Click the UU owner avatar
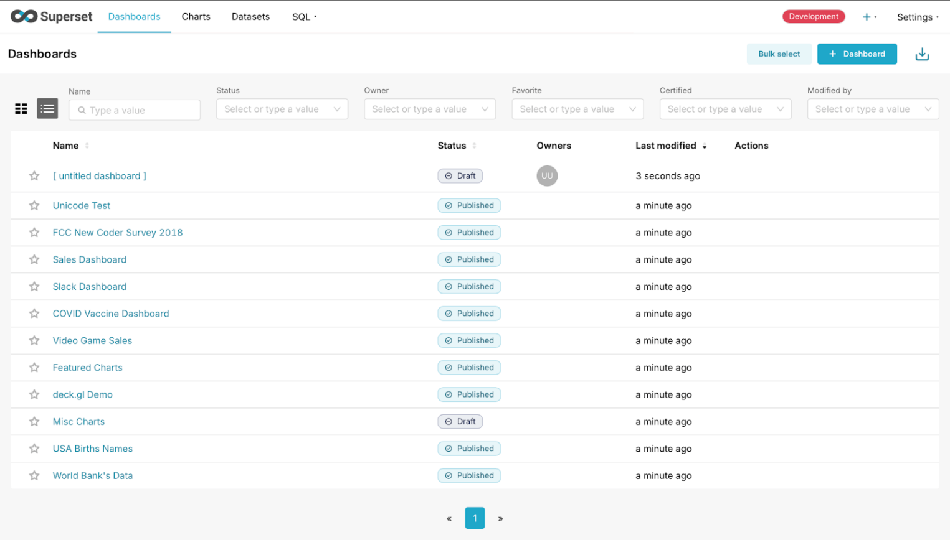Image resolution: width=950 pixels, height=540 pixels. pyautogui.click(x=546, y=176)
